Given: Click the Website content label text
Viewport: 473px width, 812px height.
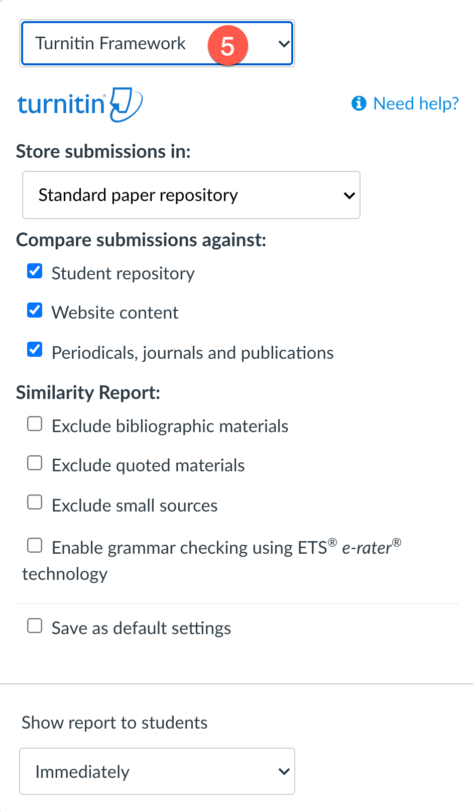Looking at the screenshot, I should point(115,313).
